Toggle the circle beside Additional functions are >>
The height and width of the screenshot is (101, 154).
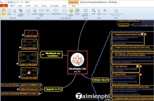[x=18, y=89]
